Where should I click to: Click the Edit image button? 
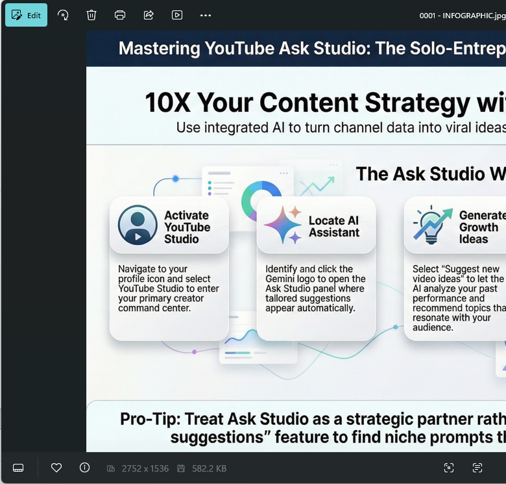click(26, 15)
